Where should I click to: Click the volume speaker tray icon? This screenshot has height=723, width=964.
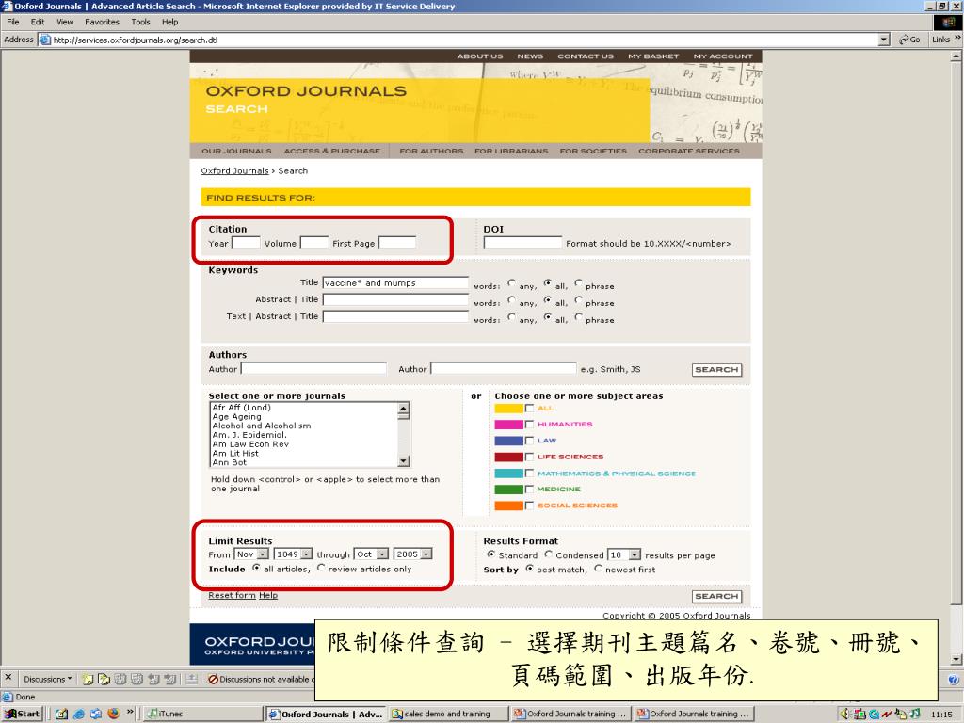[x=844, y=714]
